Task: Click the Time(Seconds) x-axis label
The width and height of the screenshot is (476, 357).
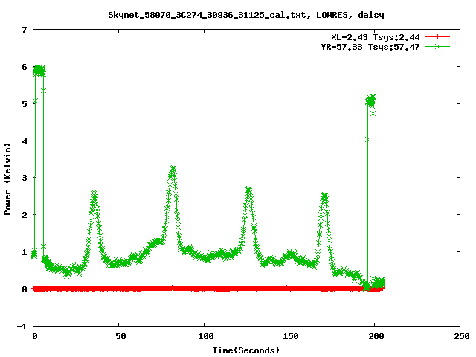Action: [246, 350]
